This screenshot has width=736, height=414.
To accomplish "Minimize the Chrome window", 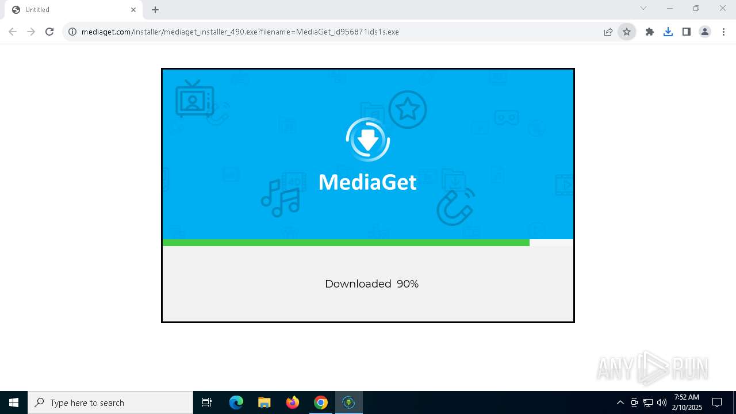I will [670, 8].
